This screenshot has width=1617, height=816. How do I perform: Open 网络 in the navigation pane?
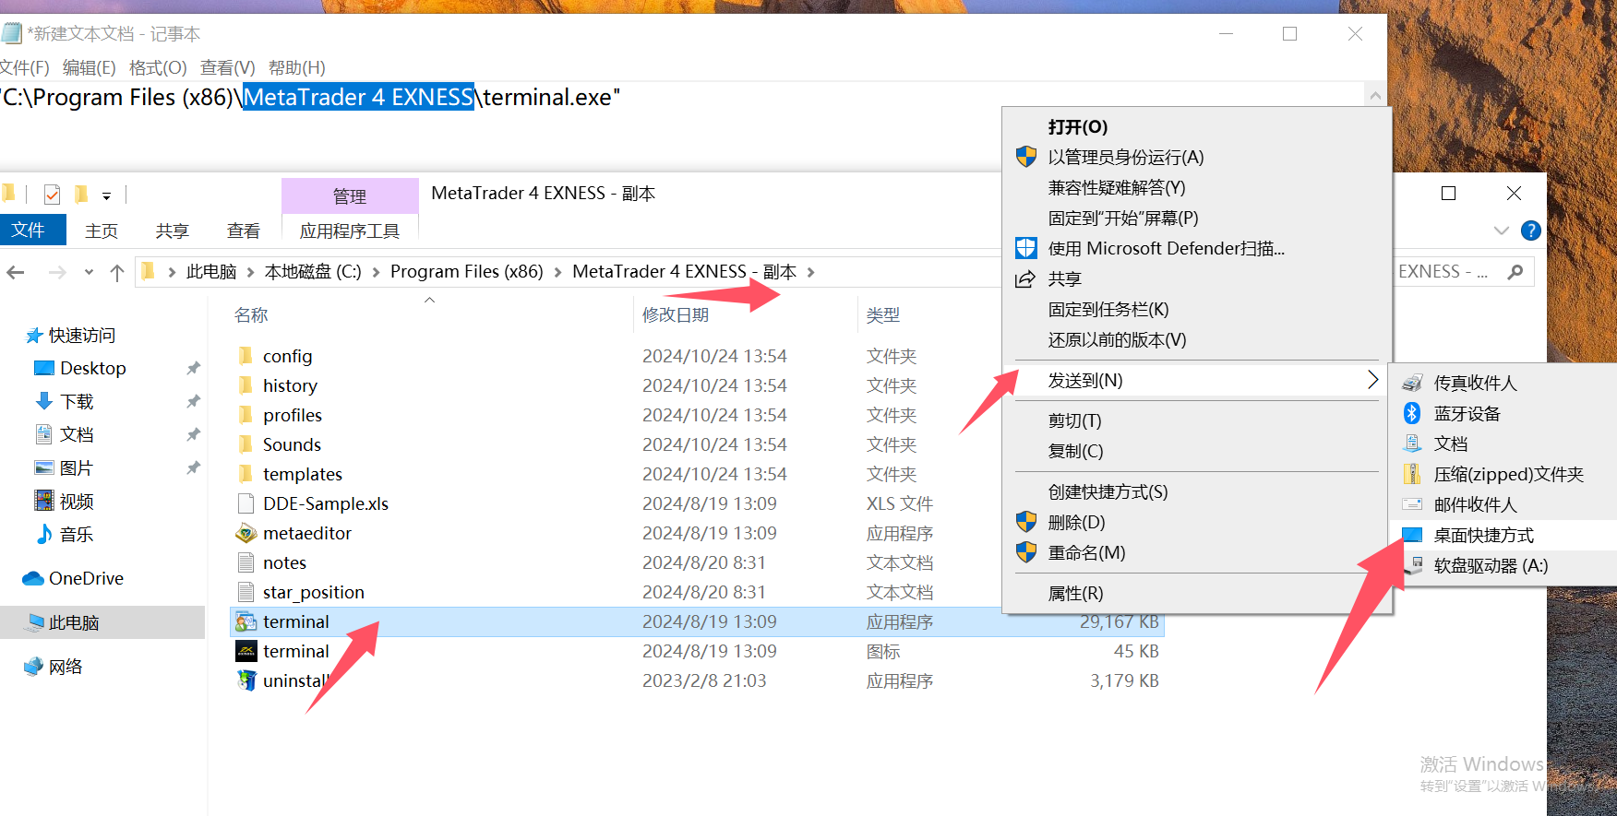[65, 667]
